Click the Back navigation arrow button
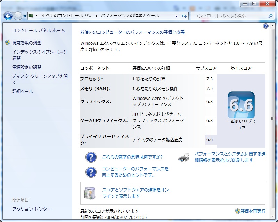Screen dimensions: 278x222 pos(8,16)
